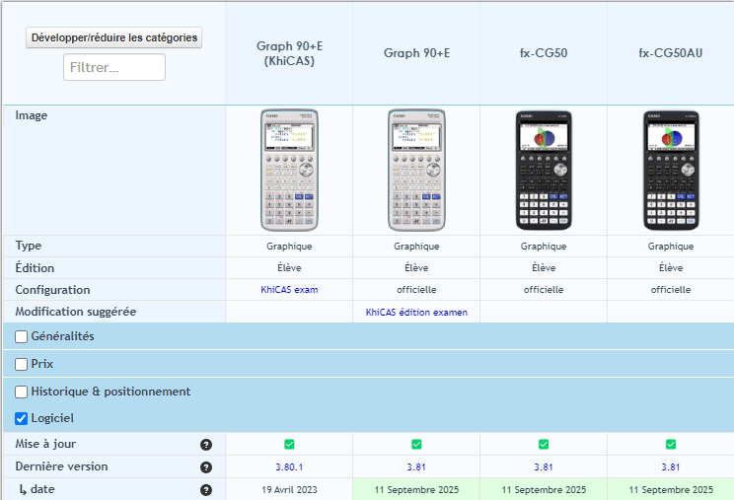Click the fx-CG50AU calculator image
The width and height of the screenshot is (734, 500).
point(671,171)
